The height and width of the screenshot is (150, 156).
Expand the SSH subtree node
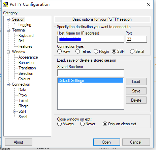(x=14, y=111)
